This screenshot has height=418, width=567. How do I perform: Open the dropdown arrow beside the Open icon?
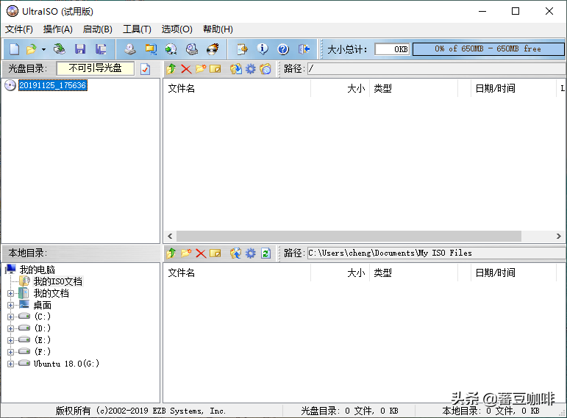coord(43,49)
